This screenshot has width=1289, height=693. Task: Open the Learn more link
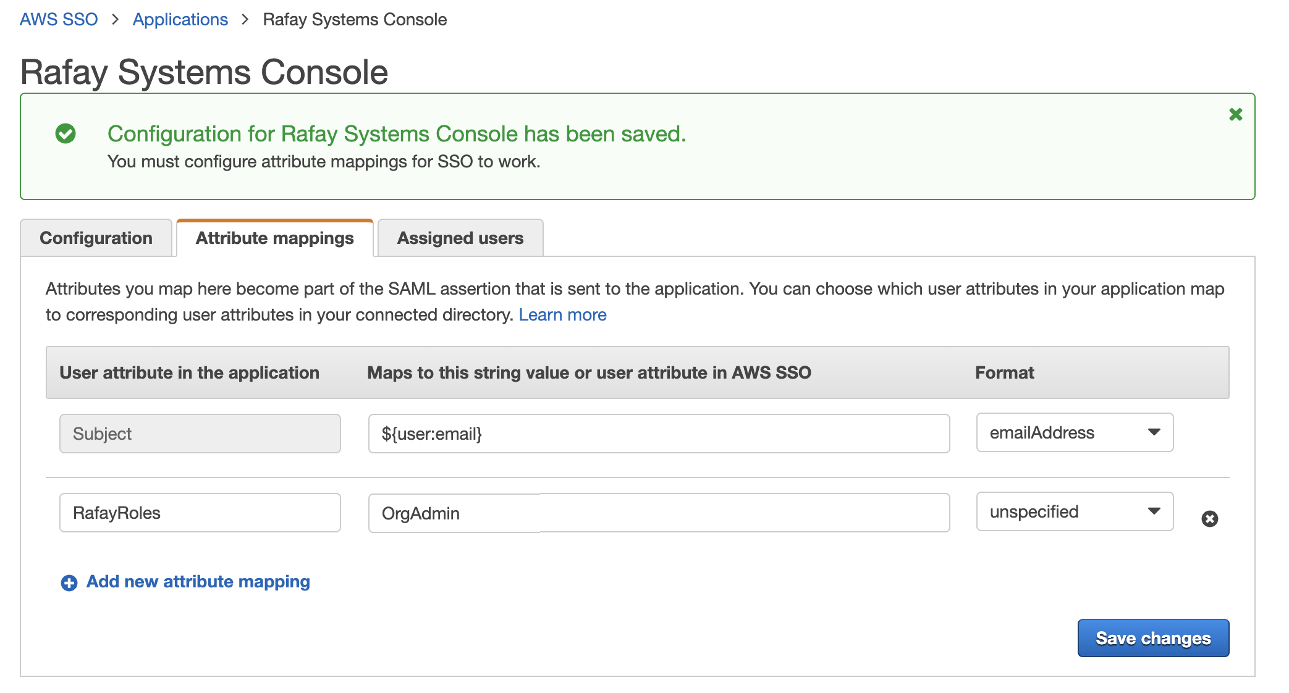click(x=562, y=315)
